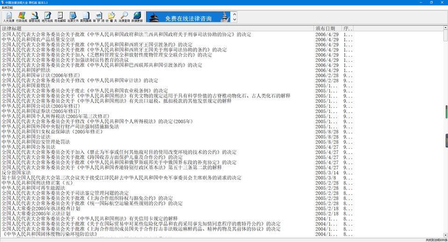Click the 辩护词 toolbar icon
This screenshot has width=448, height=242.
tap(98, 17)
